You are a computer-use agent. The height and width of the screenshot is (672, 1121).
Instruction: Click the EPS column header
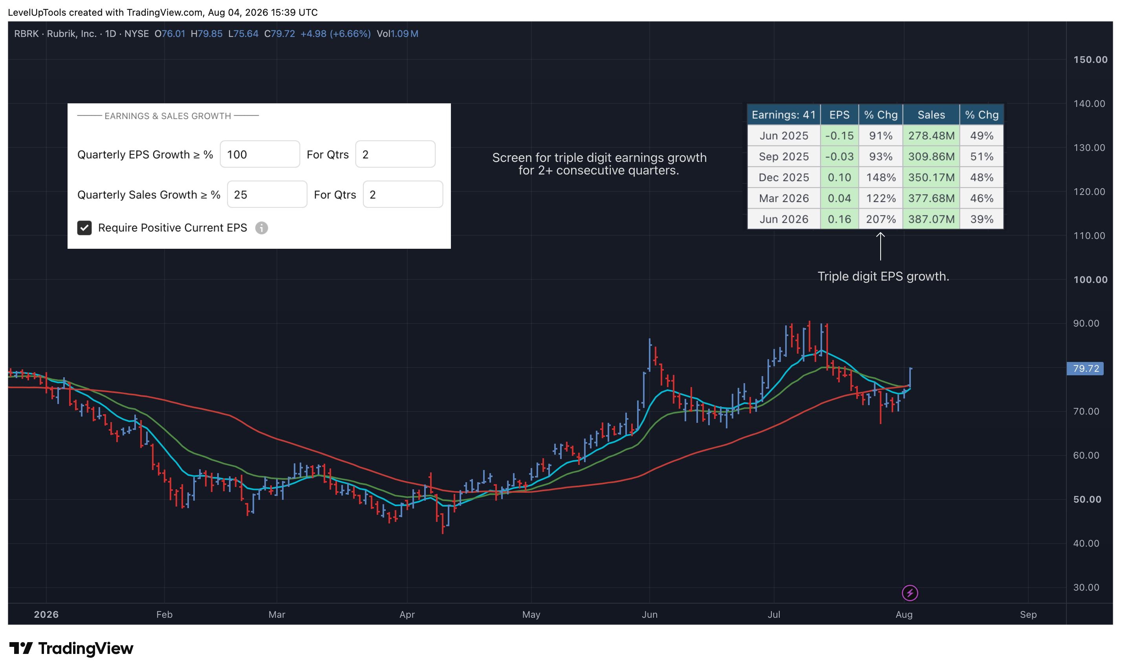(x=839, y=115)
